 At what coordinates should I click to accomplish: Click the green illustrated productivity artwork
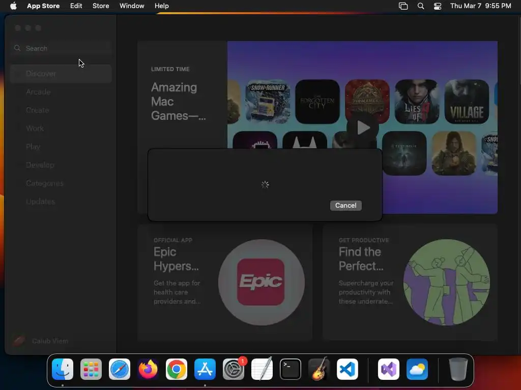[446, 282]
